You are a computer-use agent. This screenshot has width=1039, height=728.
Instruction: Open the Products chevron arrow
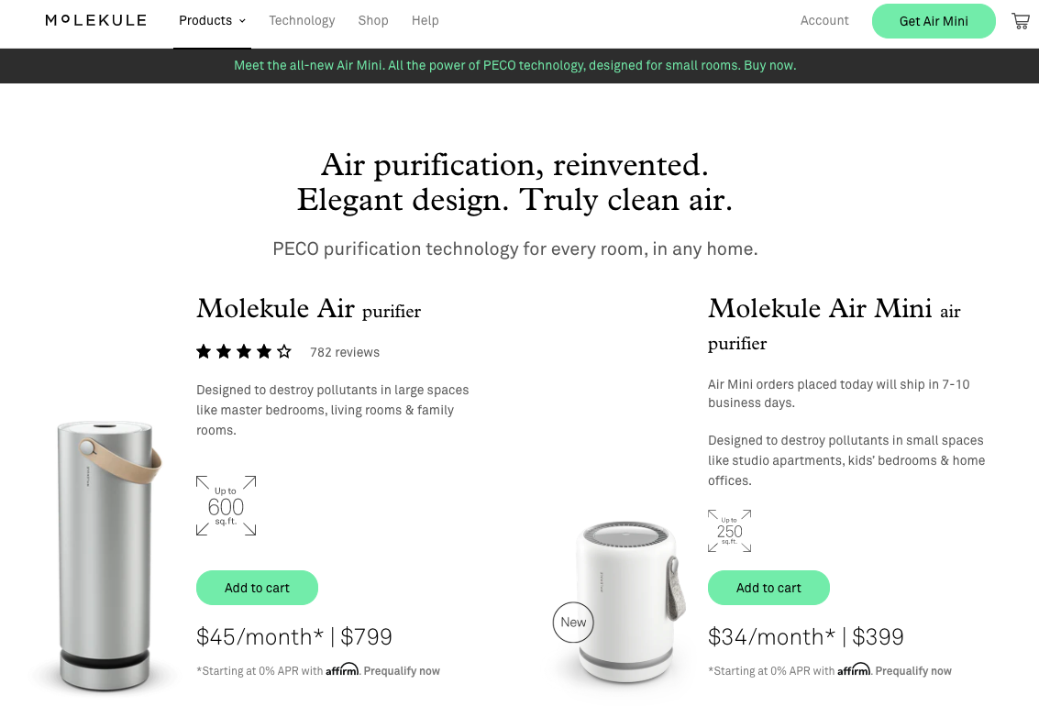click(x=242, y=20)
